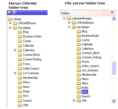This screenshot has height=109, width=118.
Task: Click the Folders pane scrollbar thumb
Action: click(114, 68)
